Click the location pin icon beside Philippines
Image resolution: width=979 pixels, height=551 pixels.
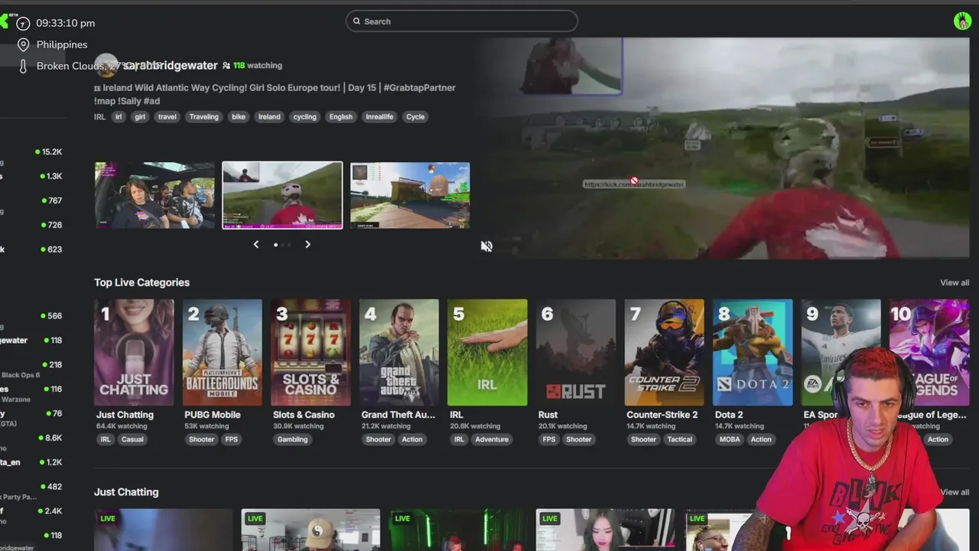click(23, 44)
